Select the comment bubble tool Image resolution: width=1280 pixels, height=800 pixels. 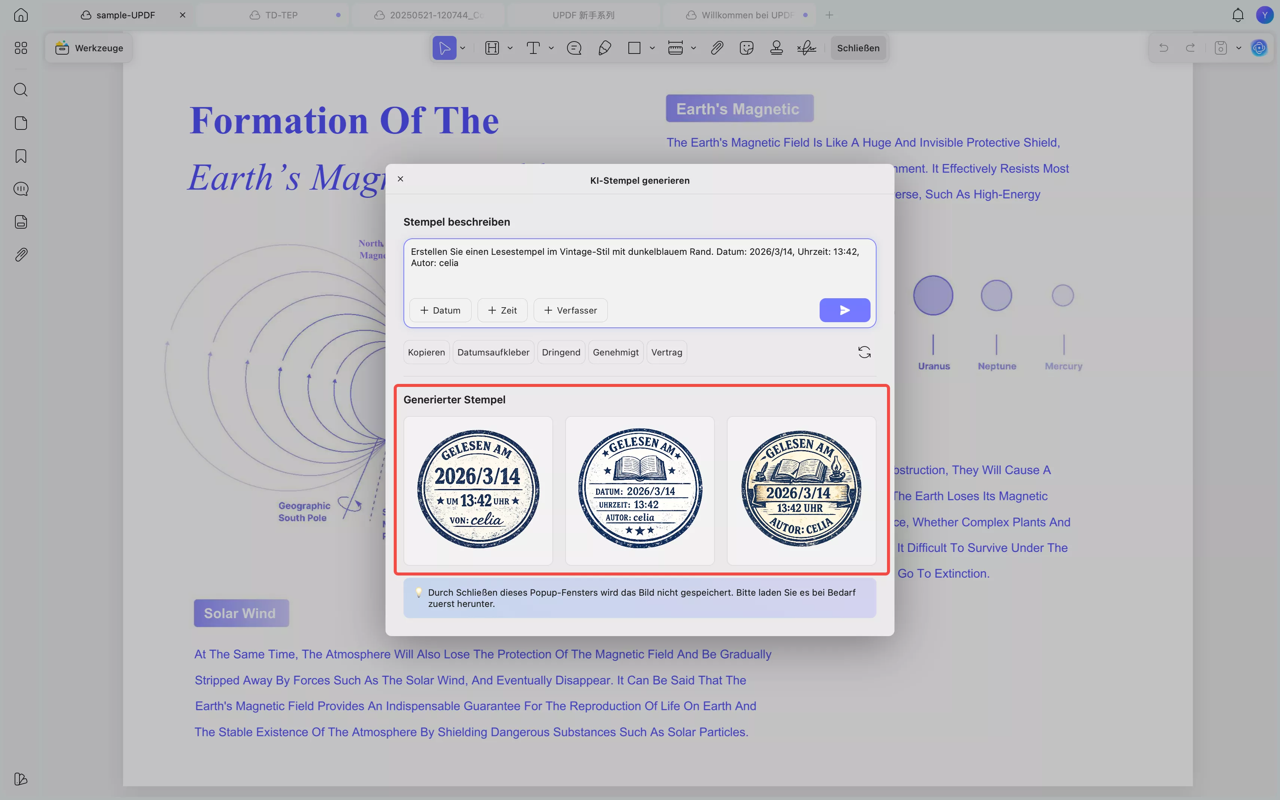574,48
